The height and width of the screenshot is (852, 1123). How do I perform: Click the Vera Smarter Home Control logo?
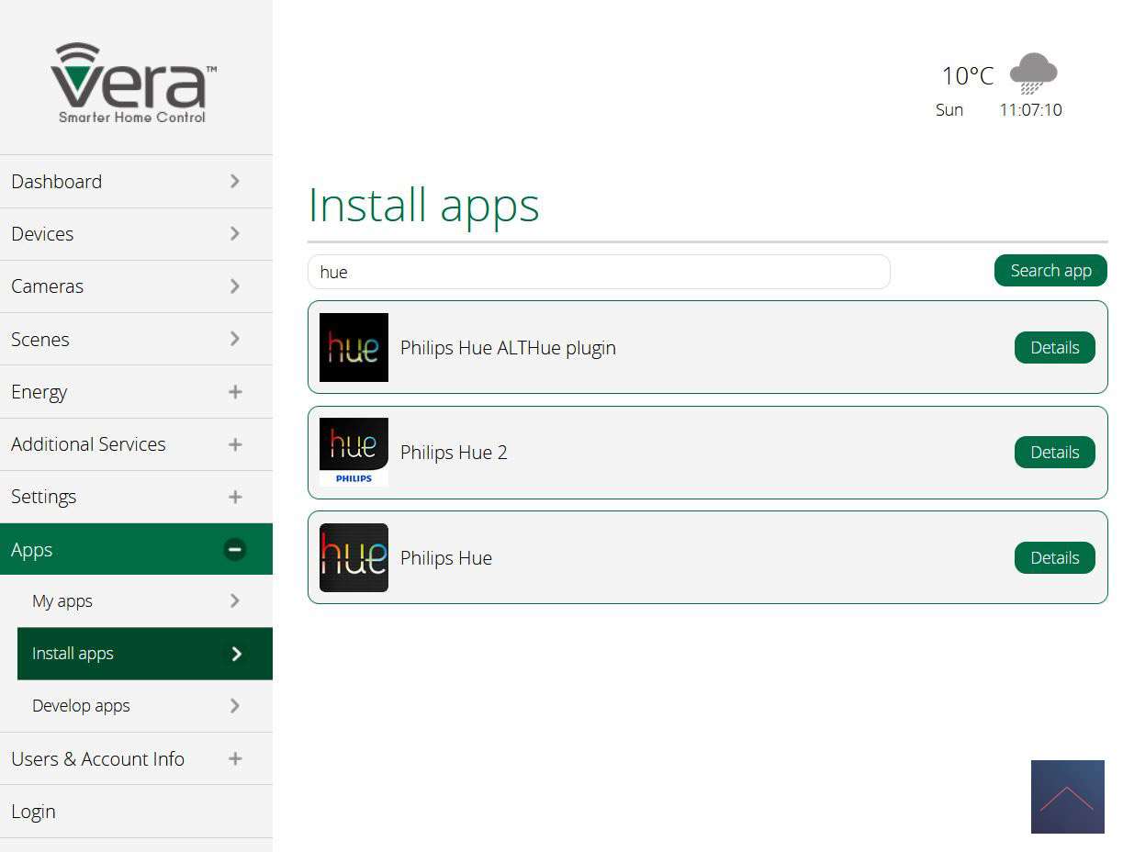pos(134,83)
